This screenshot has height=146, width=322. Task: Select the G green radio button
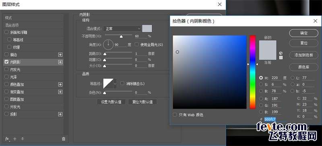261,105
